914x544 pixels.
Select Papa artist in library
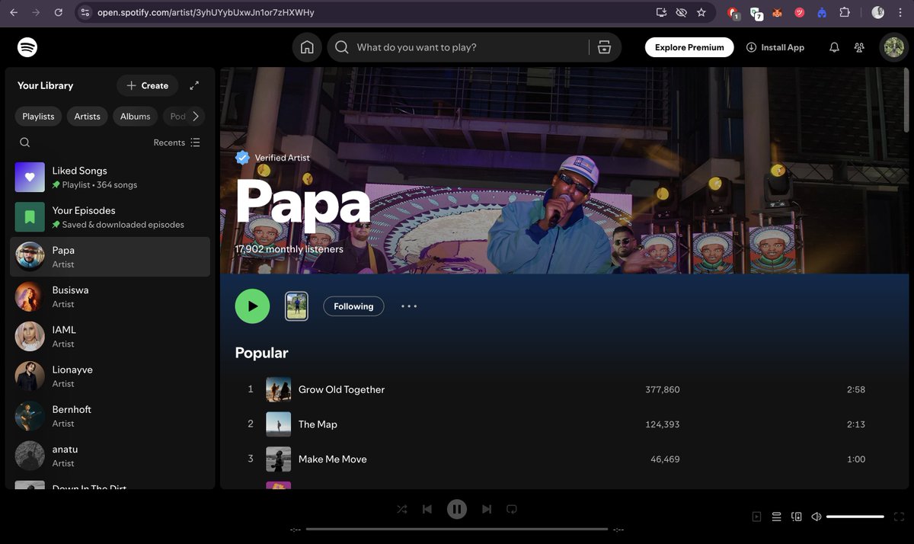coord(110,257)
